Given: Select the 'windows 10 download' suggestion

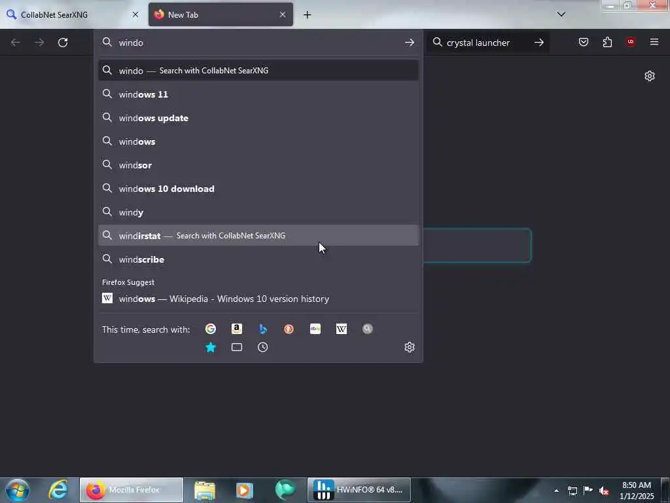Looking at the screenshot, I should click(258, 189).
